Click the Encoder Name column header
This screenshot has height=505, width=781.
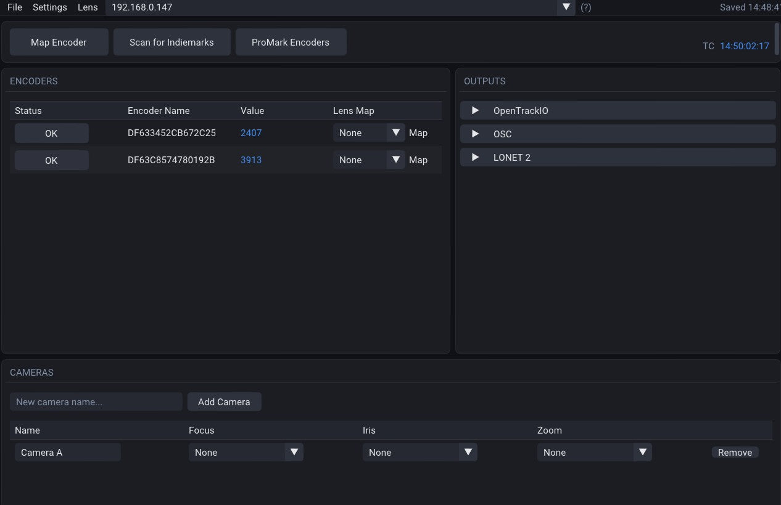pos(159,111)
